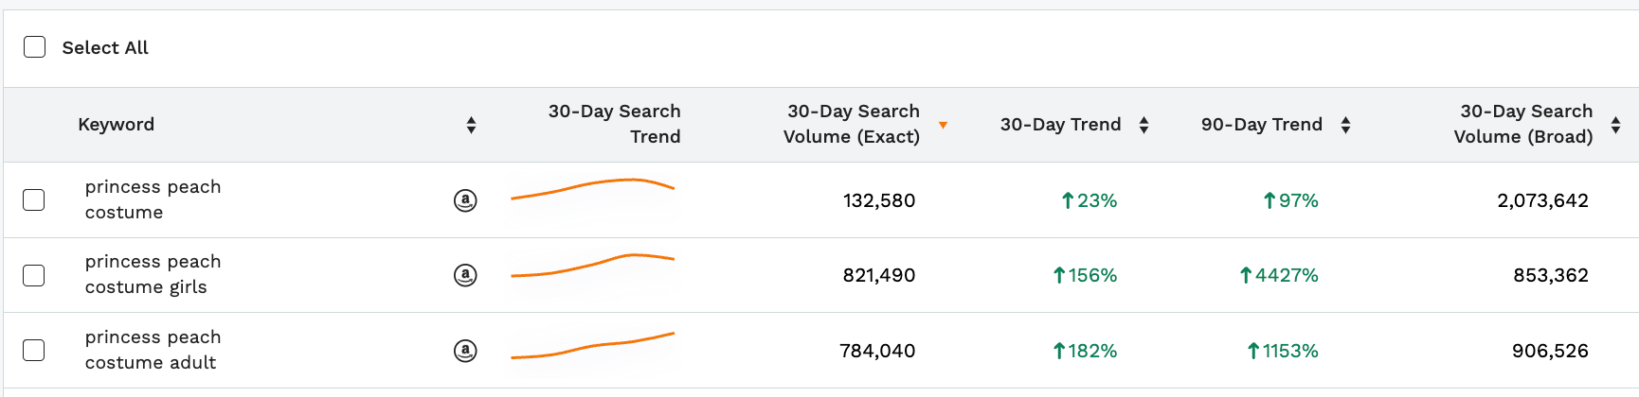Check the Select All checkbox
Screen dimensions: 1639x397
coord(35,47)
